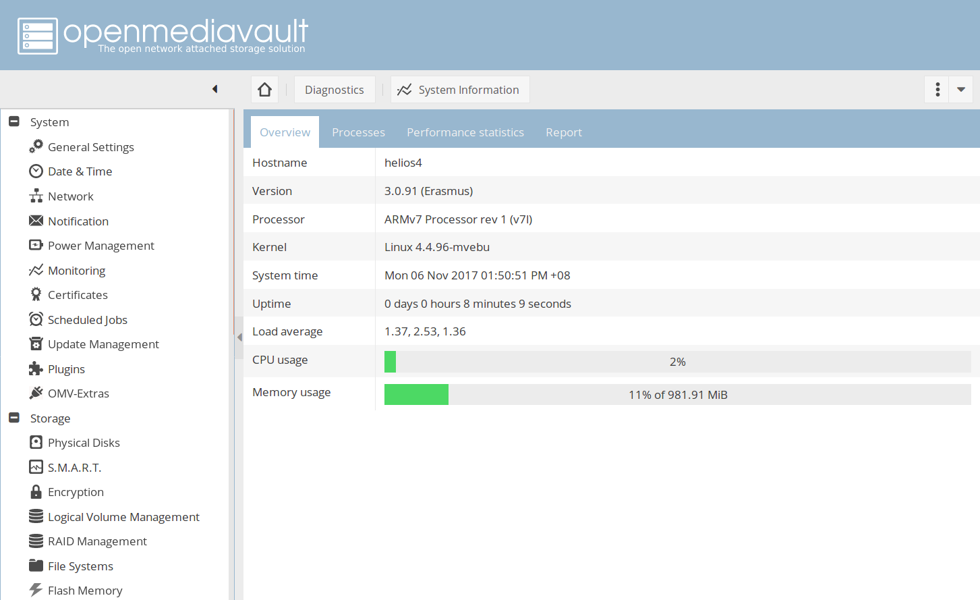Click the RAID Management stack icon

(36, 541)
